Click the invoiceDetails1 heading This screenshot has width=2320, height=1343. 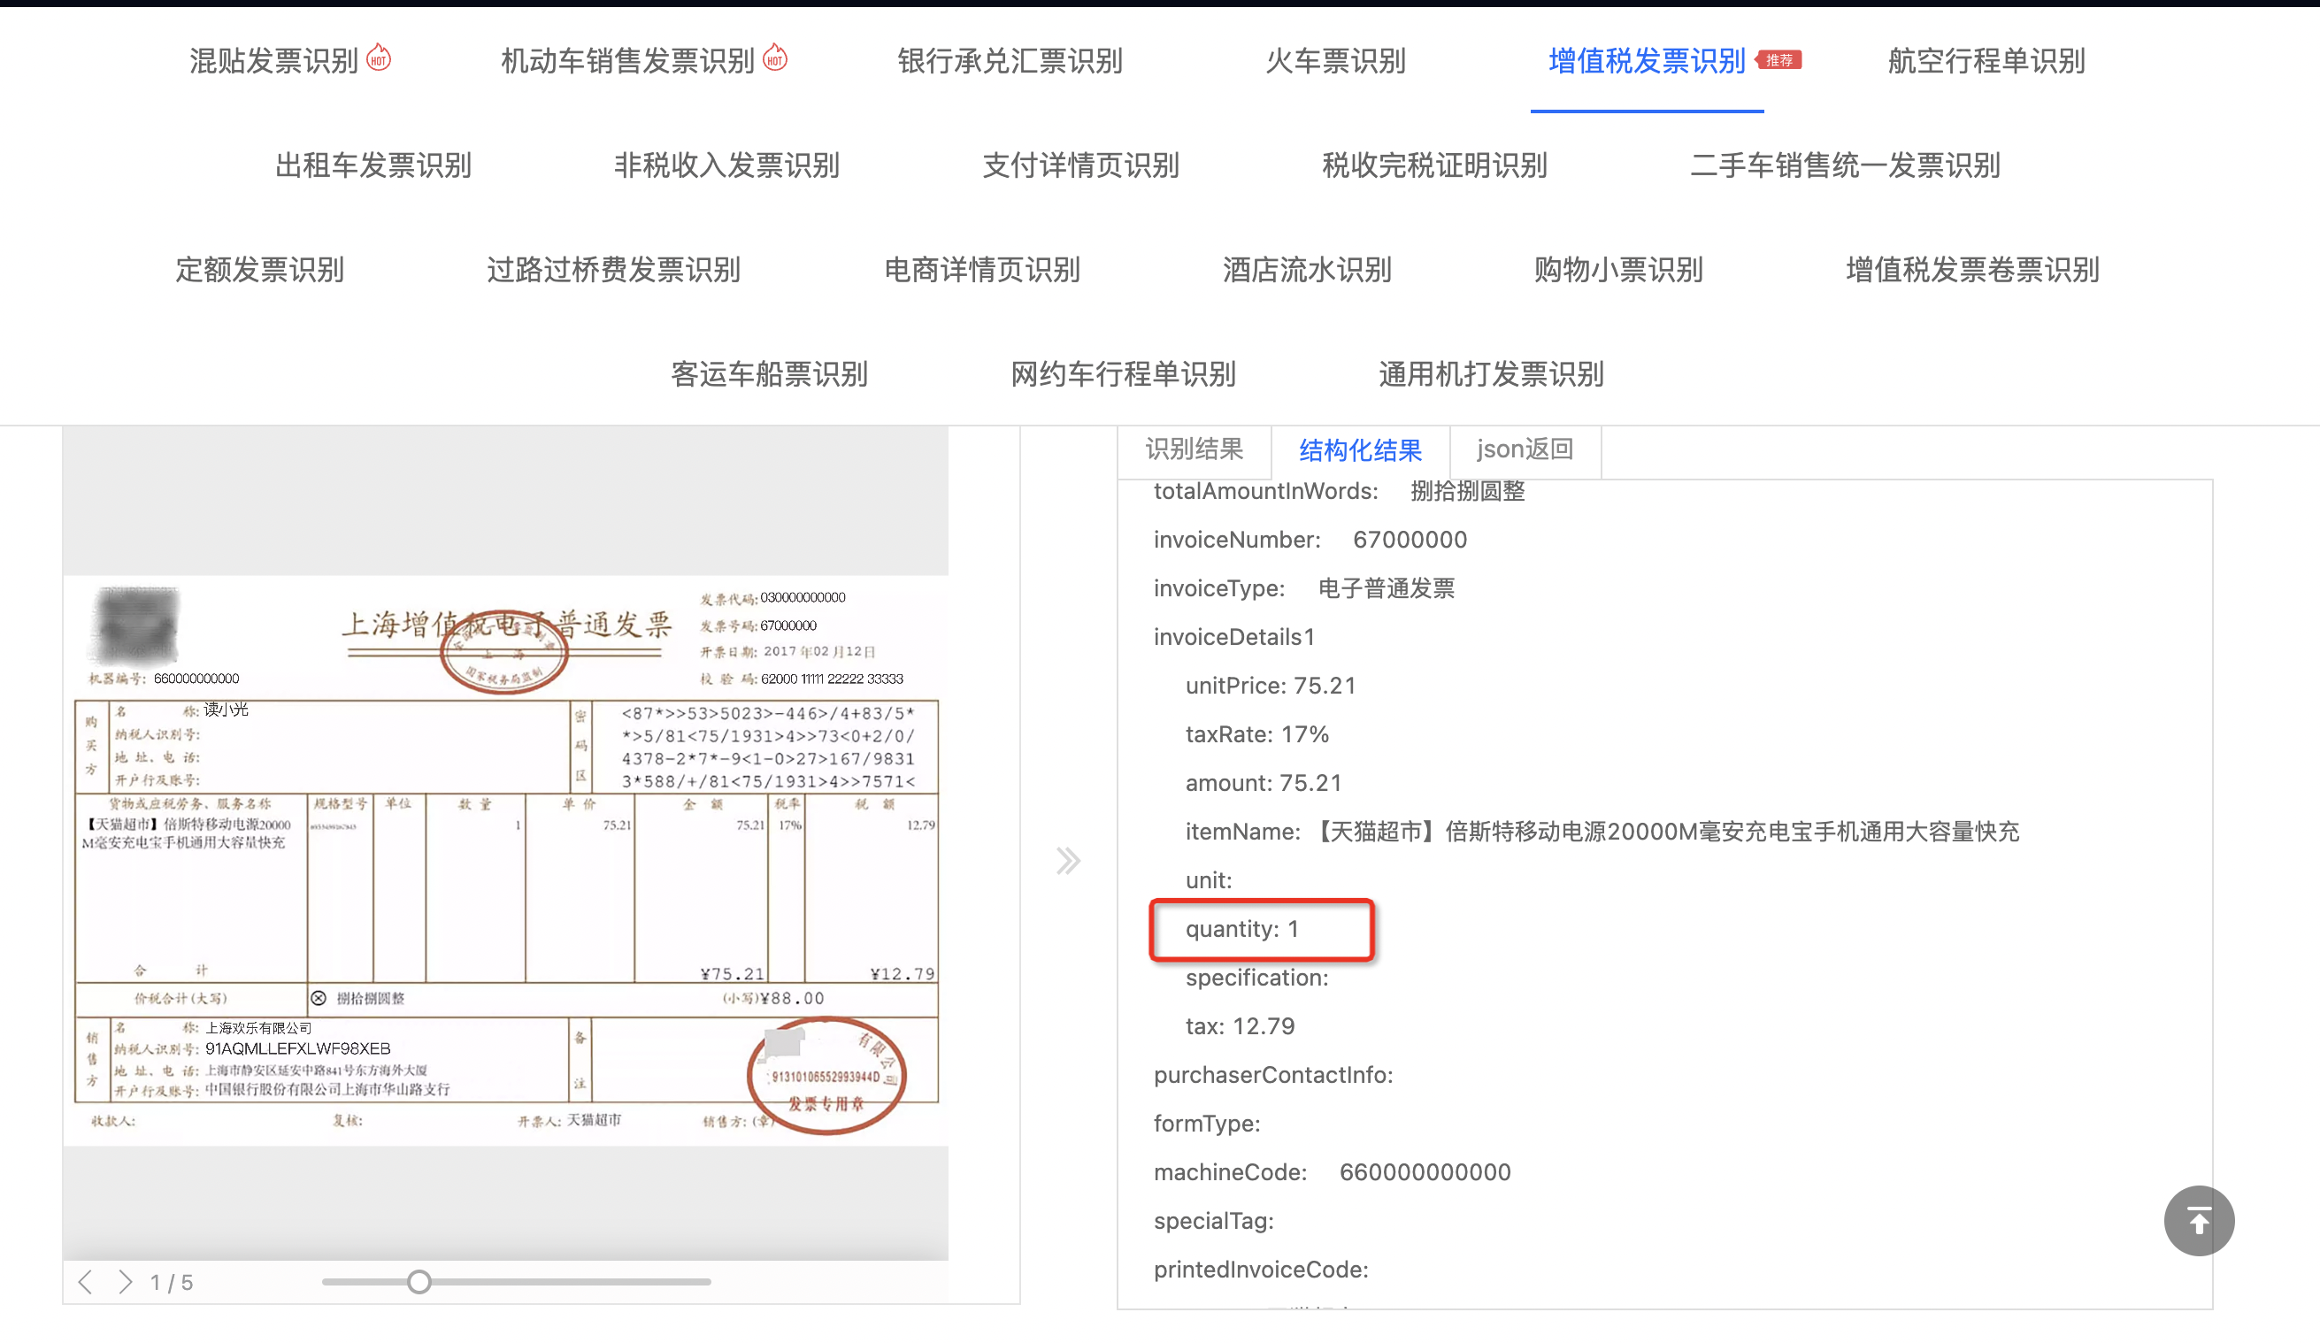(x=1234, y=637)
